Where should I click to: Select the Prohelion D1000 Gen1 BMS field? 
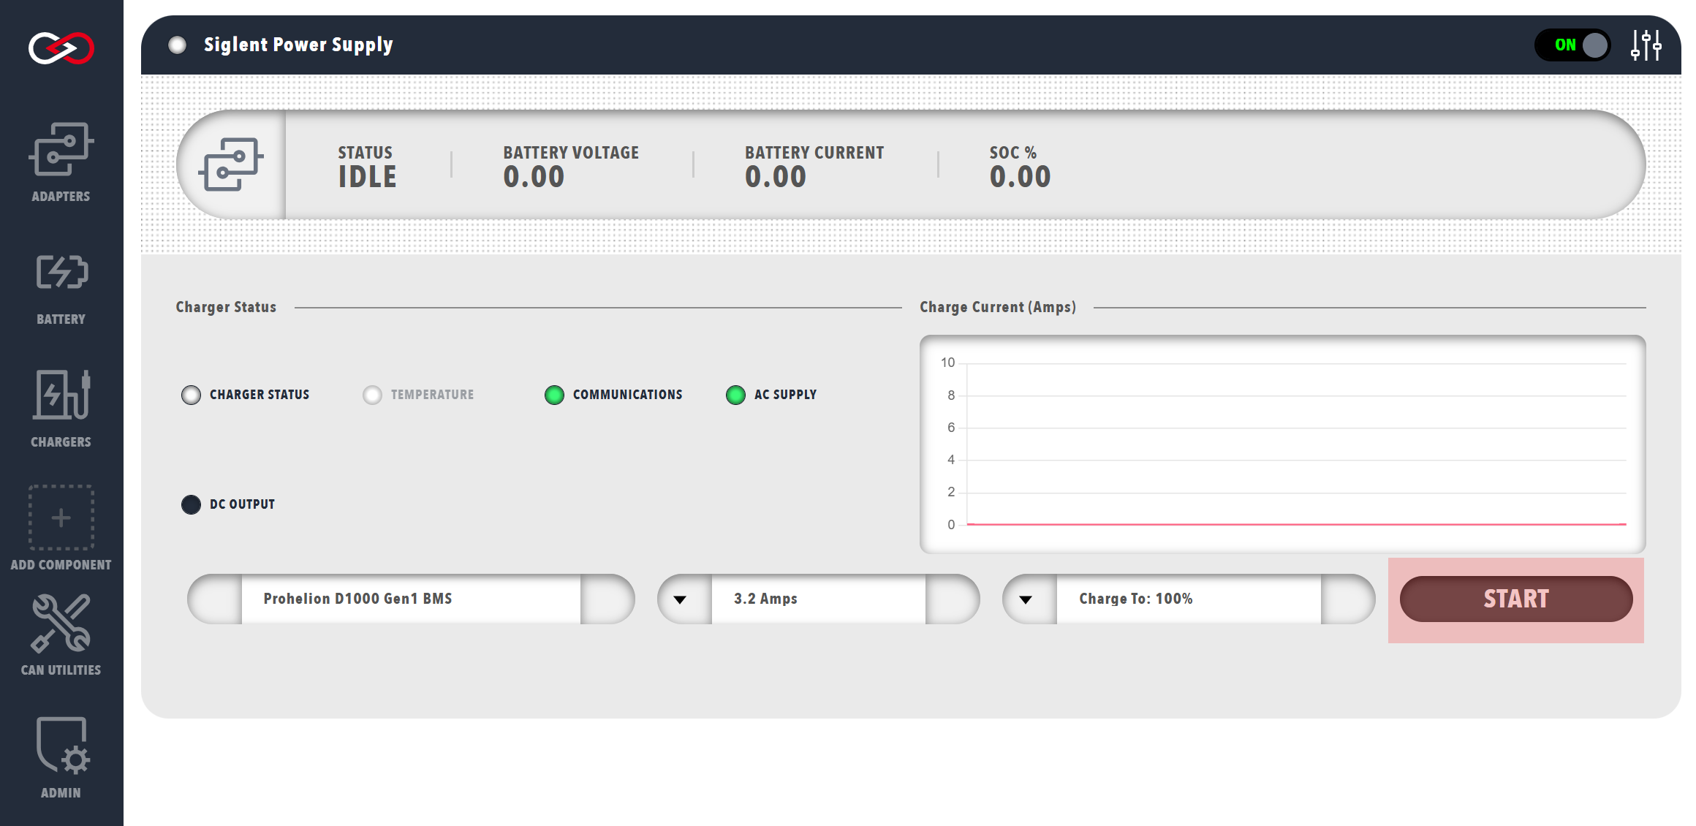411,599
